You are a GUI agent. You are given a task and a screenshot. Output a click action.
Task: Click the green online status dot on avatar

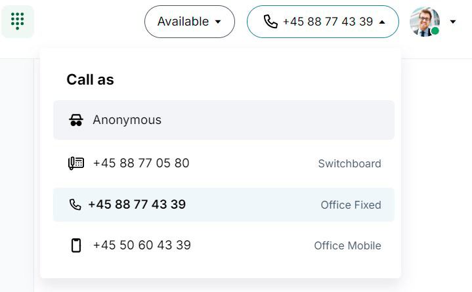tap(435, 31)
